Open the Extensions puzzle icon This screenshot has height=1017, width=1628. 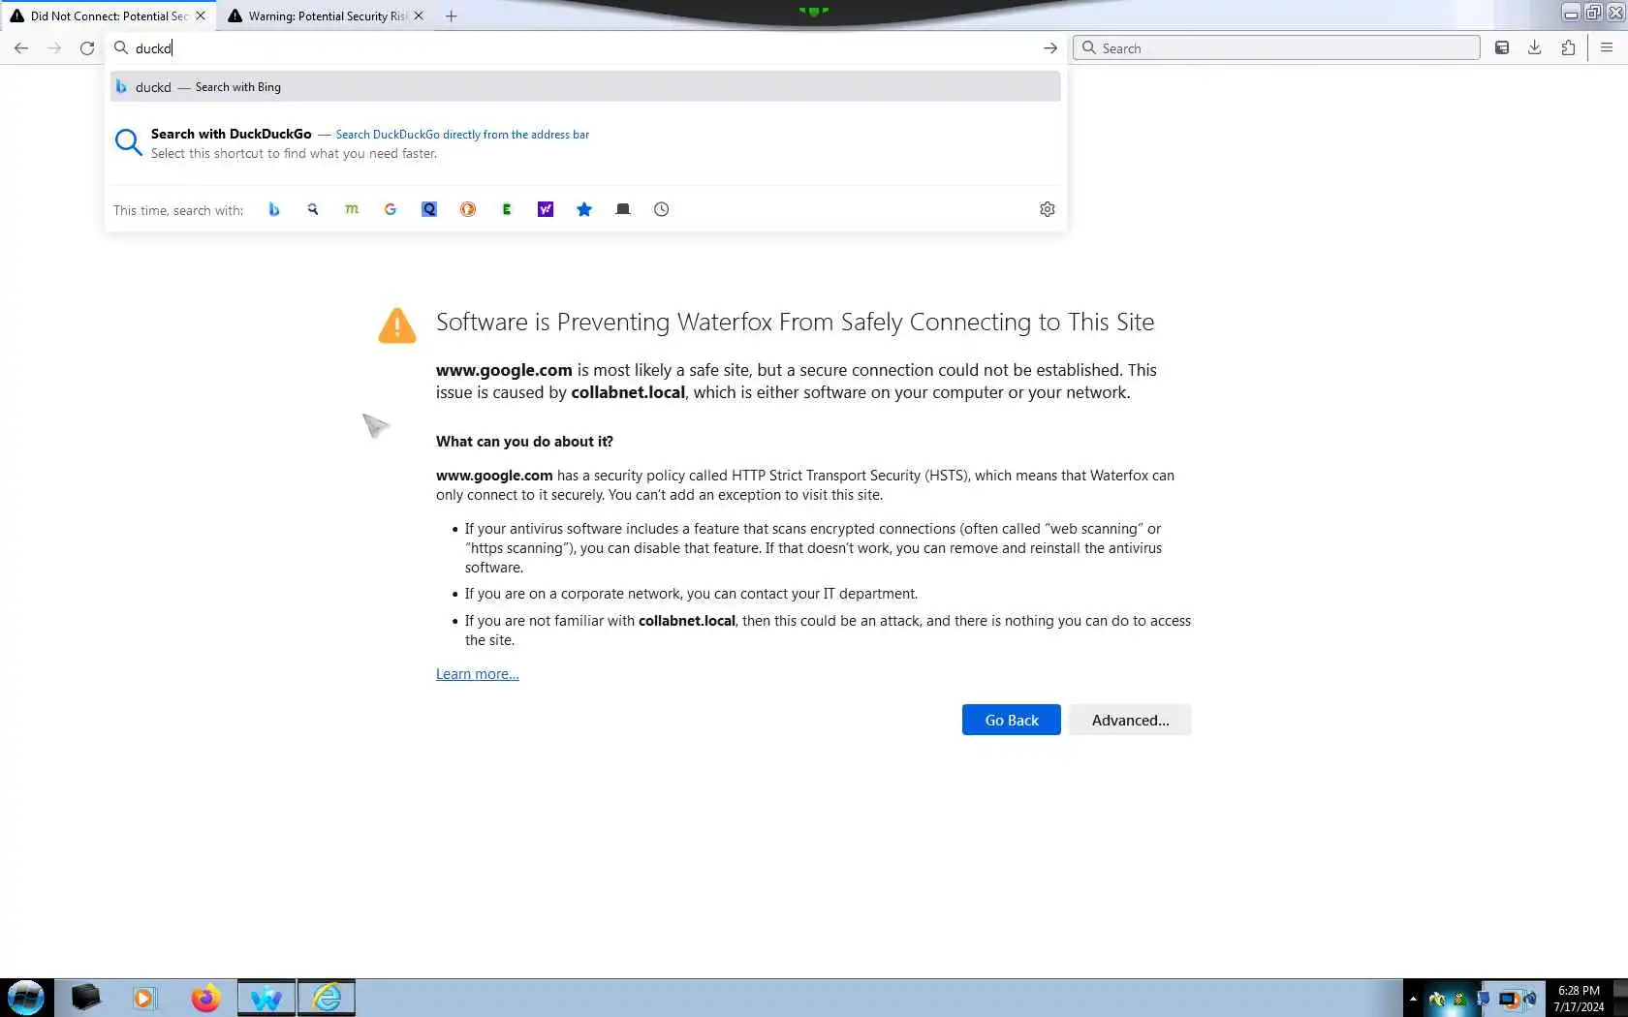click(1568, 47)
